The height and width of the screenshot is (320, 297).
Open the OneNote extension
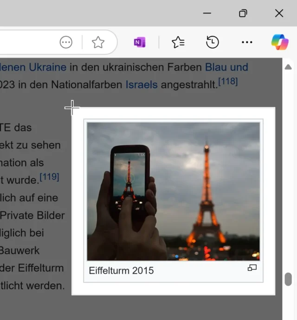(139, 43)
